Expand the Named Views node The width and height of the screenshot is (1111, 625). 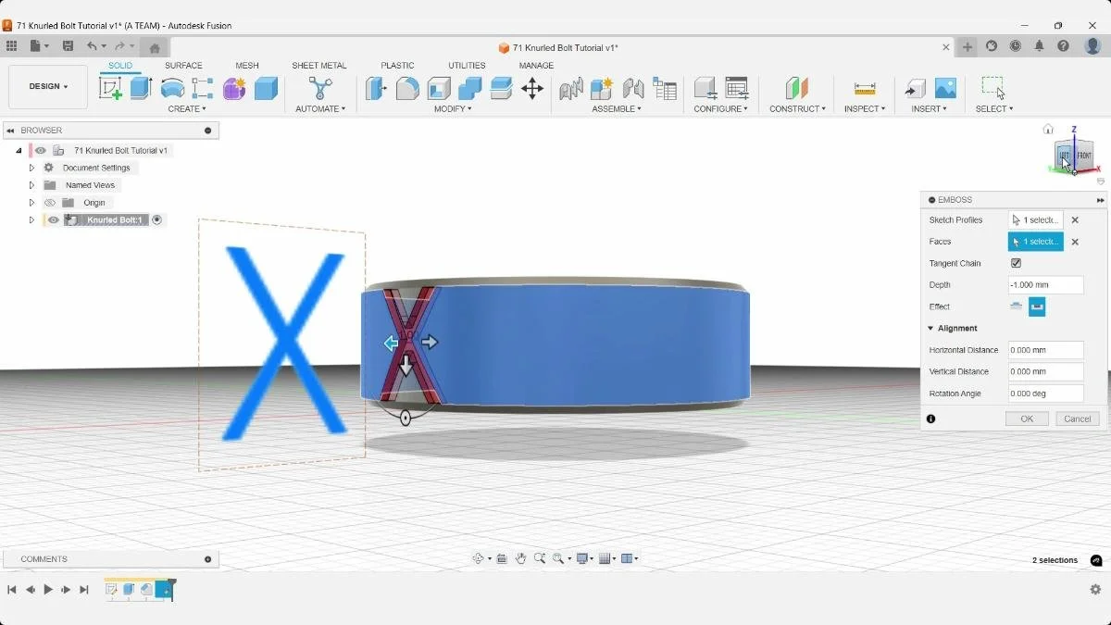pyautogui.click(x=31, y=185)
